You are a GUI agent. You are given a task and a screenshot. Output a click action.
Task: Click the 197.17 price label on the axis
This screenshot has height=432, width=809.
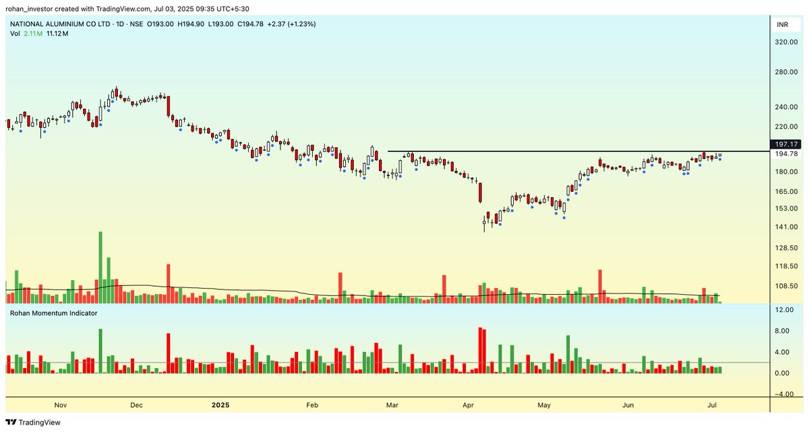pos(787,144)
